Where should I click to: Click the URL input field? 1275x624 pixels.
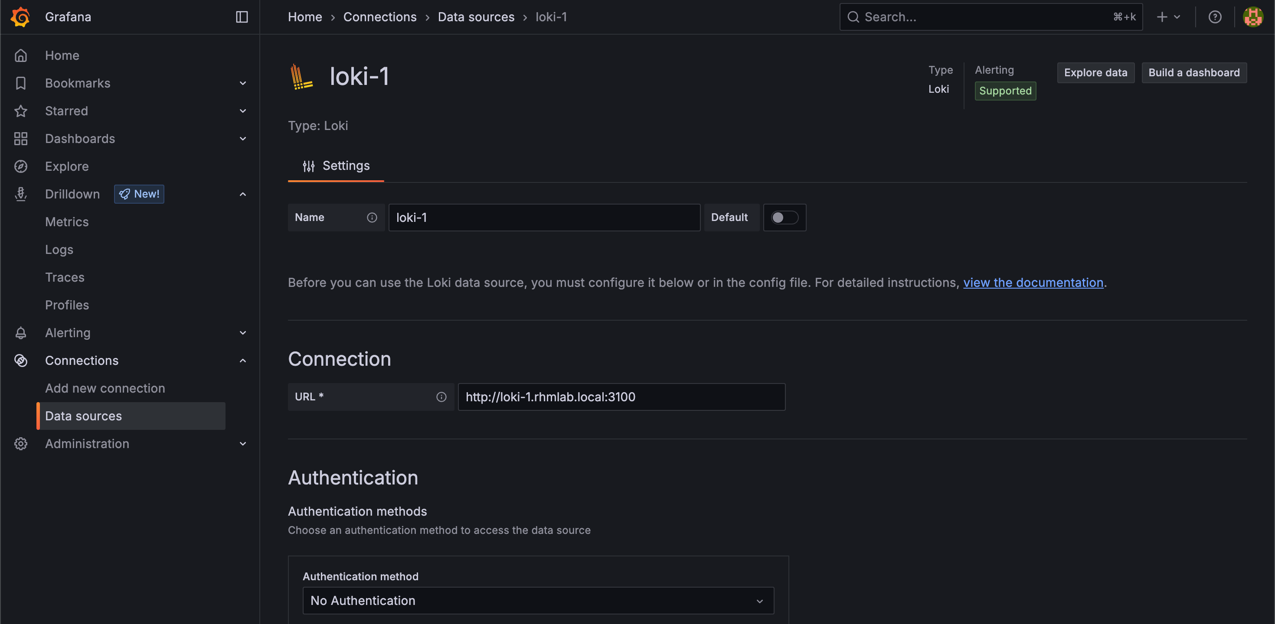(621, 397)
